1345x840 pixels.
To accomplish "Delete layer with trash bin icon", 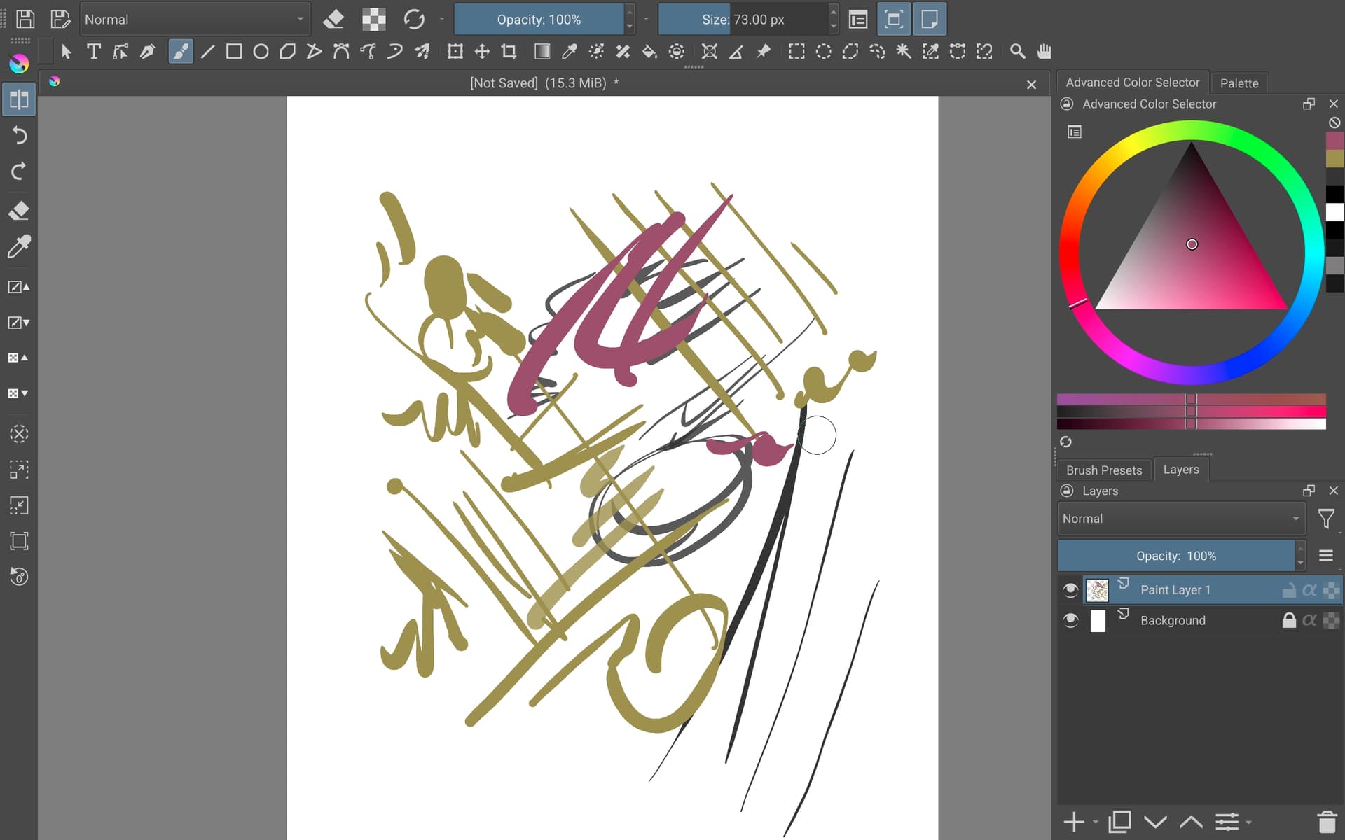I will 1326,821.
